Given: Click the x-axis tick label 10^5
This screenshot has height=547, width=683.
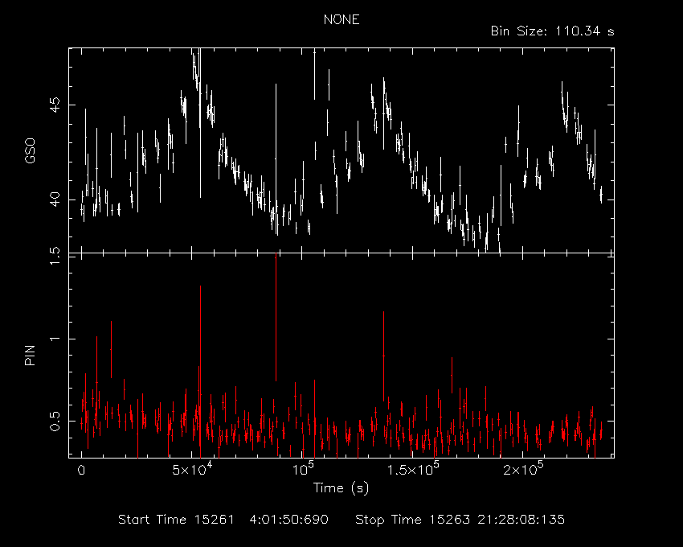Looking at the screenshot, I should point(303,468).
